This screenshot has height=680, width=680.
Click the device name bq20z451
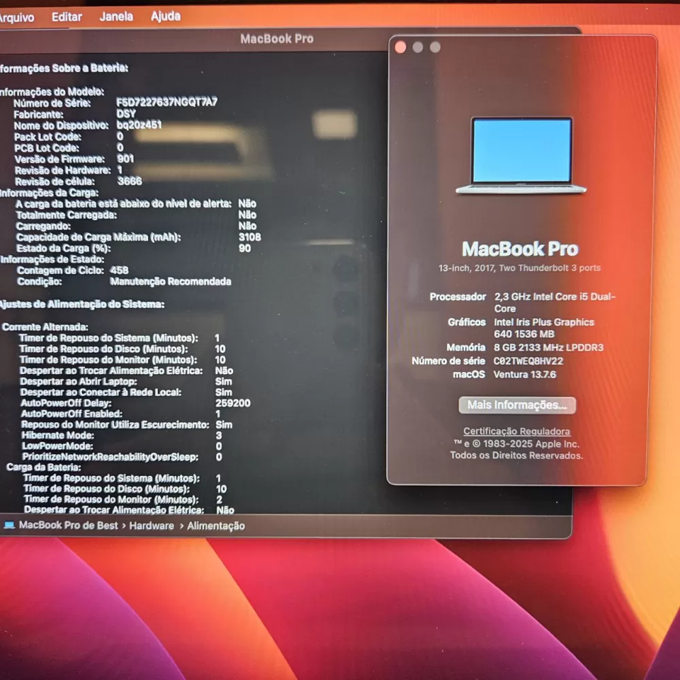tap(139, 125)
